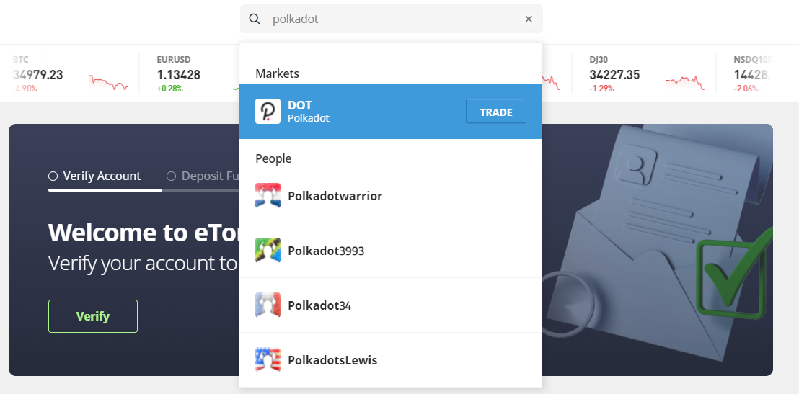Click Polkadot34's avatar icon
Screen dimensions: 799x394
pyautogui.click(x=268, y=305)
